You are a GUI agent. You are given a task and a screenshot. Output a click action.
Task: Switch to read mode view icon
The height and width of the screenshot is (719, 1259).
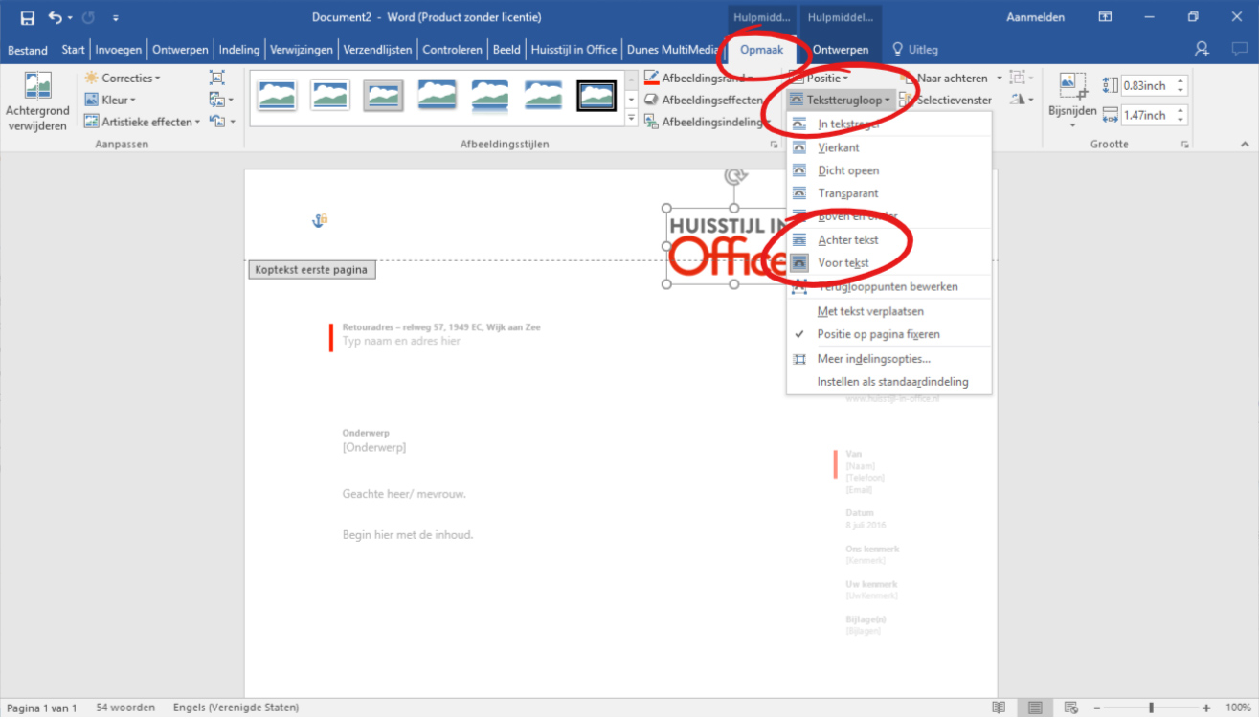pos(1000,708)
